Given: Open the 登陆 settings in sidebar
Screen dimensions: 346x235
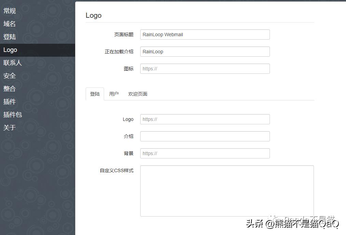Looking at the screenshot, I should click(9, 37).
